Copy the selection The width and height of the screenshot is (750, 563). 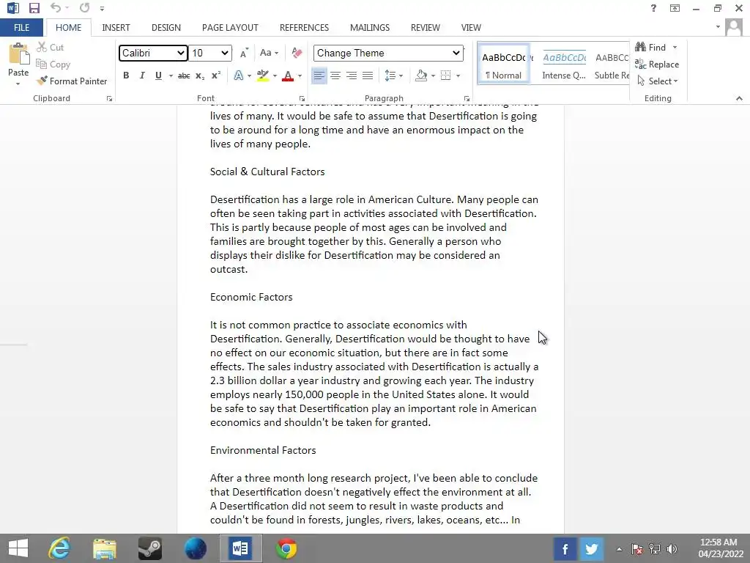53,65
